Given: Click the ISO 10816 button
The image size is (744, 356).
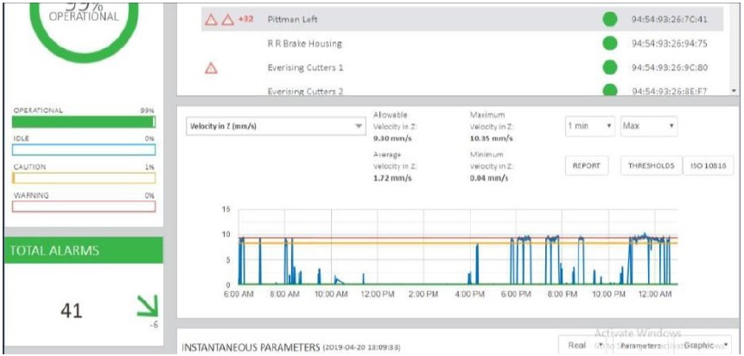Looking at the screenshot, I should coord(708,165).
